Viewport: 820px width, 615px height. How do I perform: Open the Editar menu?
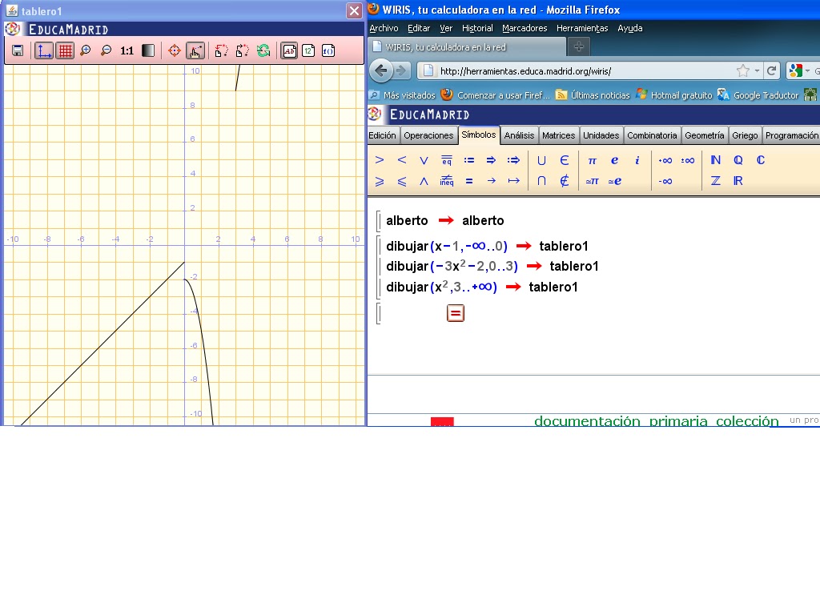419,28
